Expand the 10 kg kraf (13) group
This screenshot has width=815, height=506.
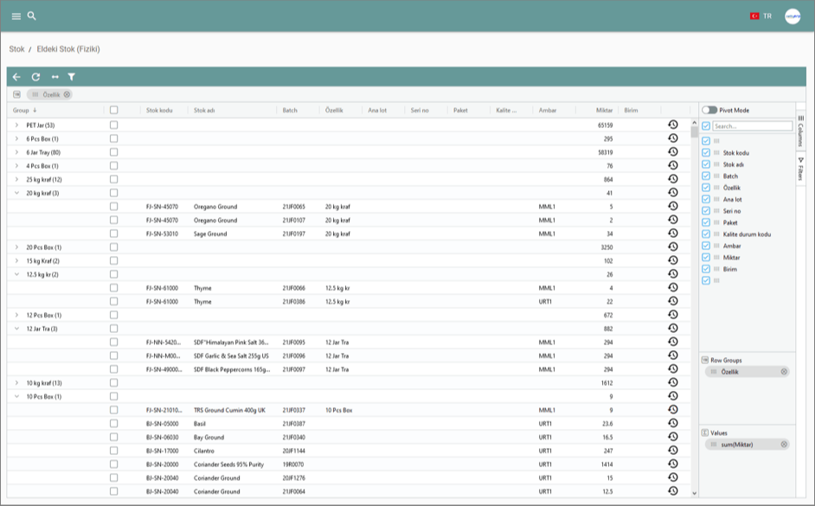click(16, 382)
